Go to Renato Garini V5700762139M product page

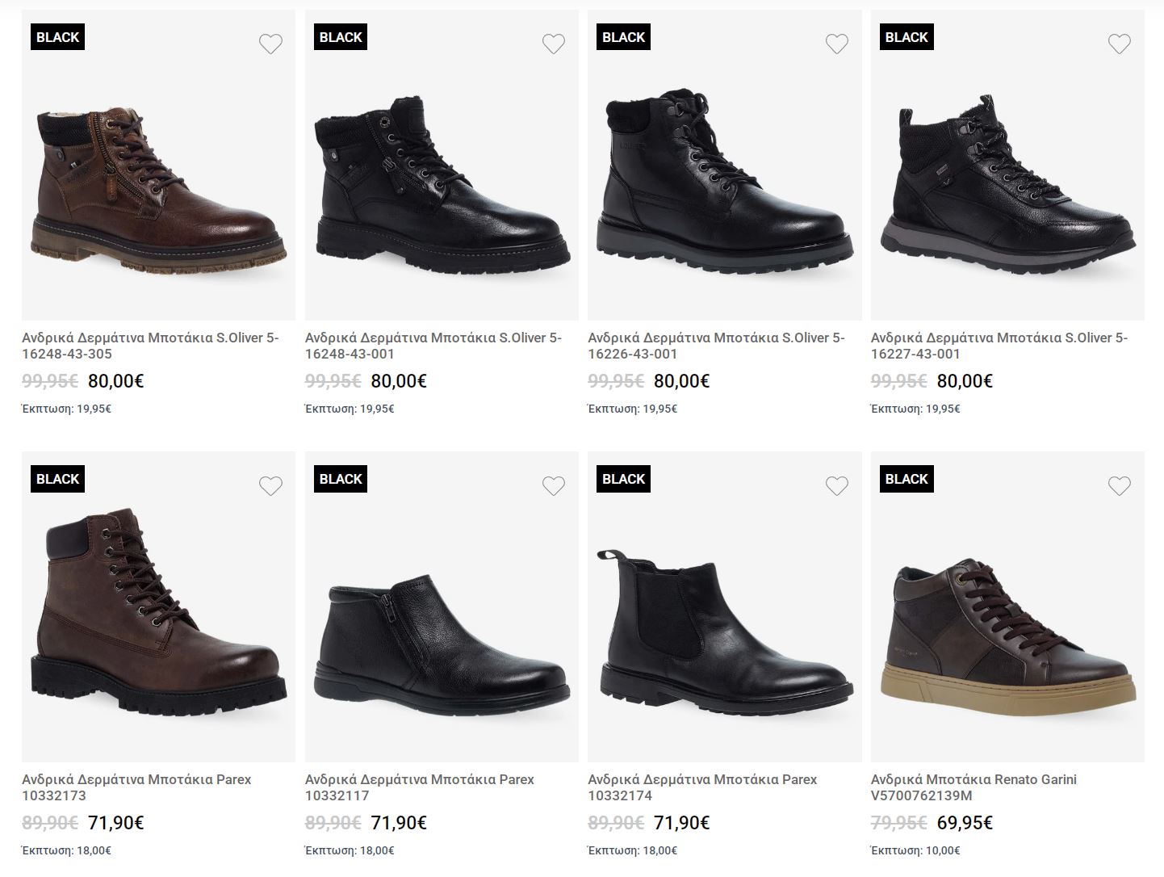point(973,787)
